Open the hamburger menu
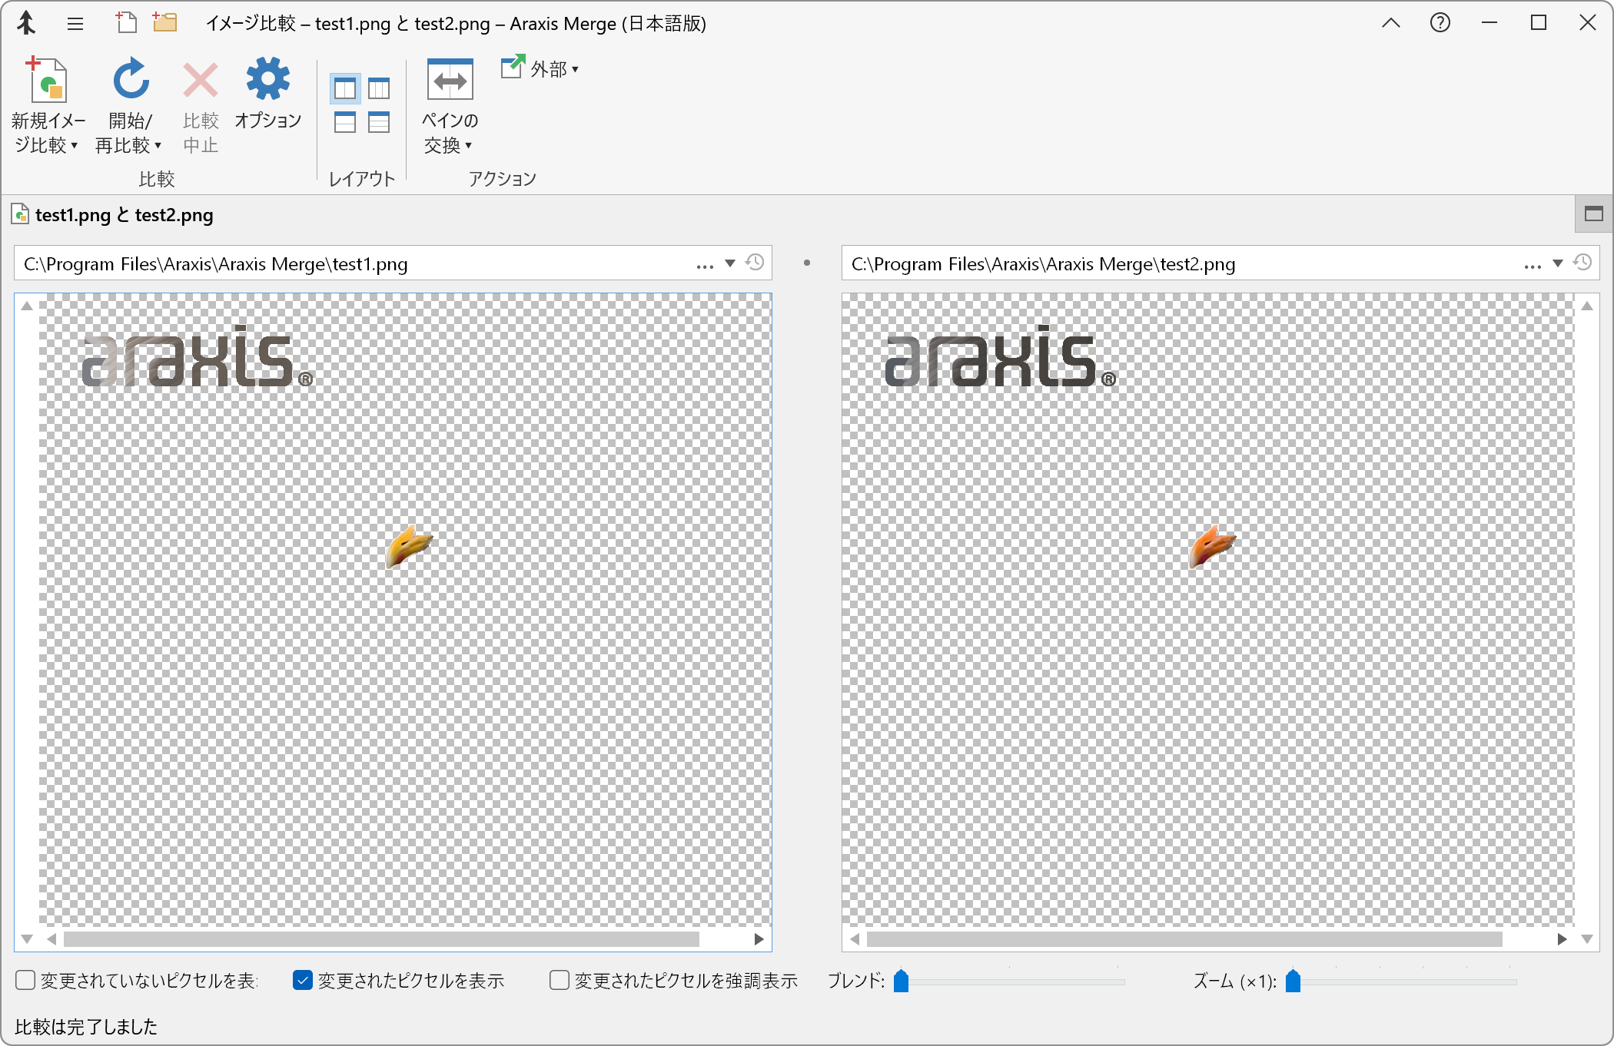 click(75, 23)
